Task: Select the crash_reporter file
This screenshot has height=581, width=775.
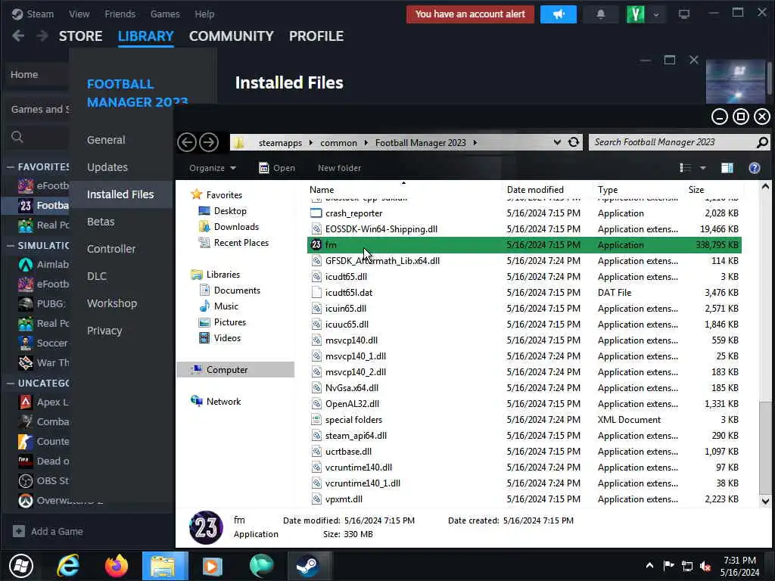Action: point(524,213)
